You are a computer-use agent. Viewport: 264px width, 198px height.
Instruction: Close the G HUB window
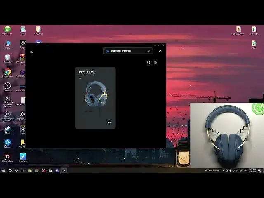pyautogui.click(x=164, y=45)
